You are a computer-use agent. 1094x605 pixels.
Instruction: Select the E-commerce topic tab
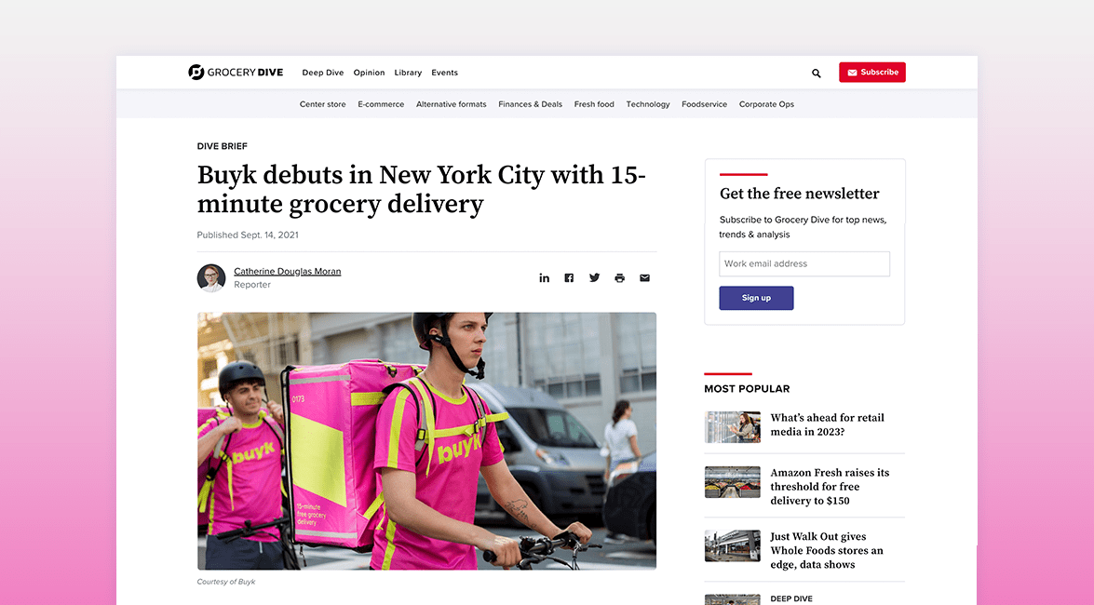click(381, 104)
